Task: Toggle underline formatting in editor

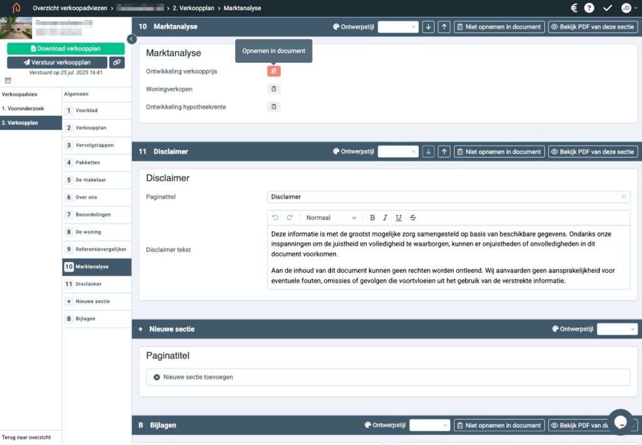Action: pyautogui.click(x=398, y=217)
